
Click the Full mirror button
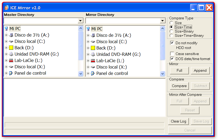pos(179,70)
